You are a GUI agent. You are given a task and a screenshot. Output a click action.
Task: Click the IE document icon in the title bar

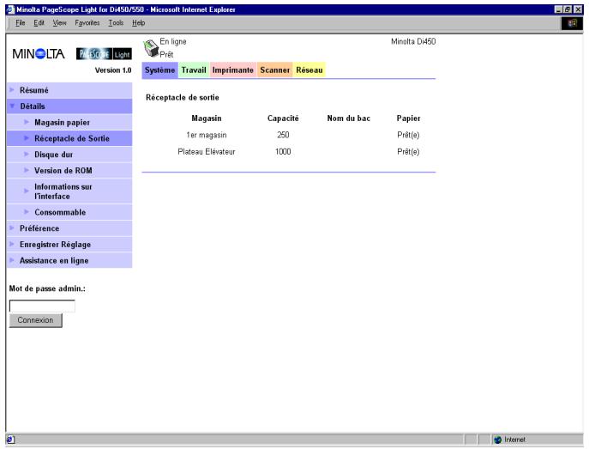[x=10, y=9]
